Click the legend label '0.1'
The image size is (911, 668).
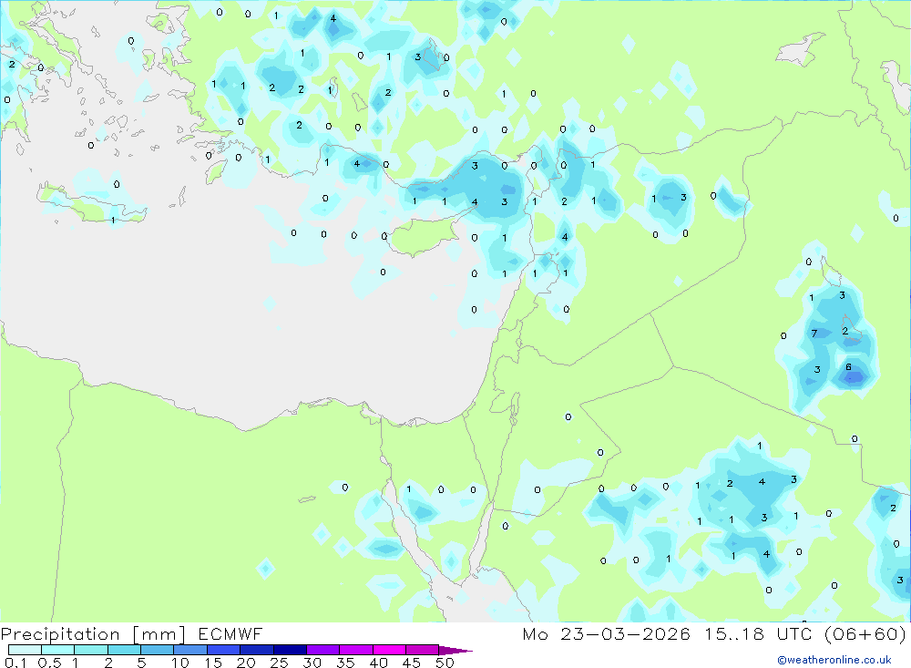[15, 663]
